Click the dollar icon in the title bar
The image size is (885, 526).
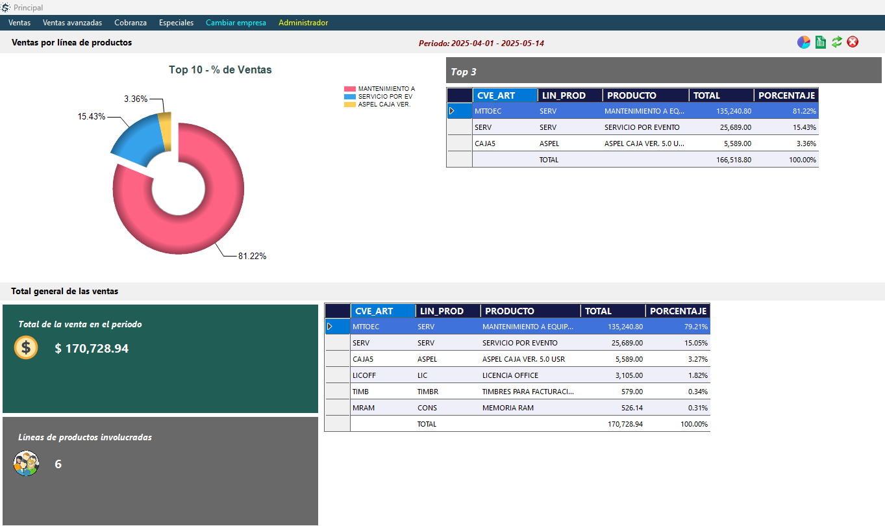tap(7, 8)
